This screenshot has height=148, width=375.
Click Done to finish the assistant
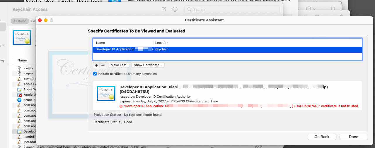tap(353, 137)
